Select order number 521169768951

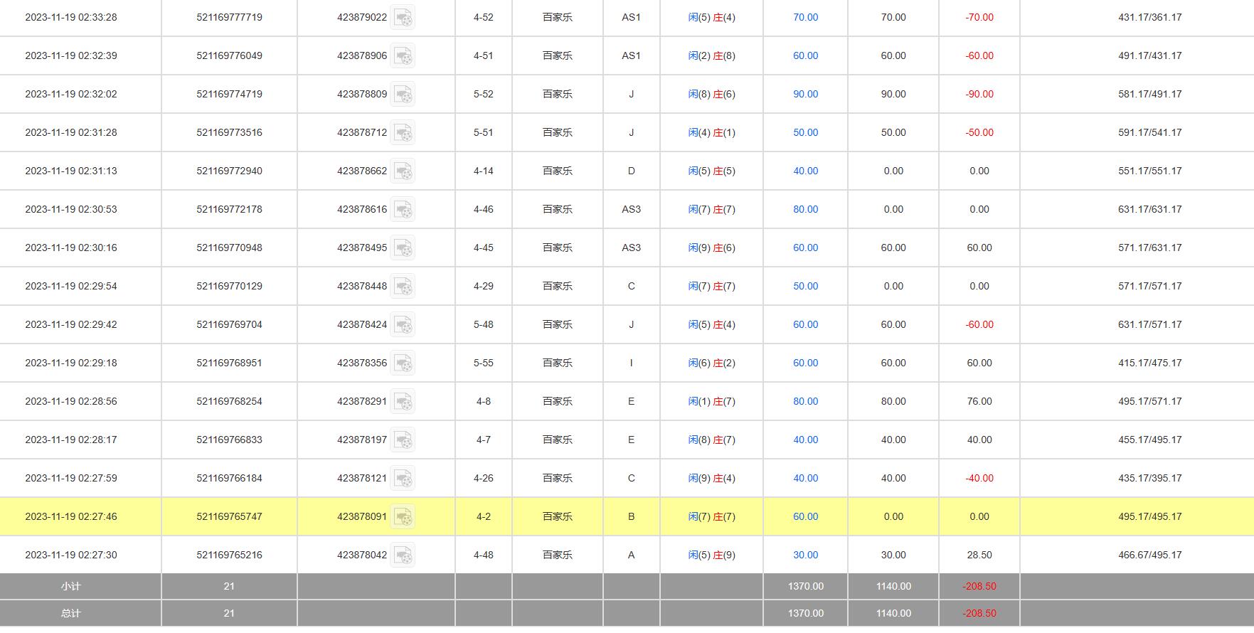point(229,363)
